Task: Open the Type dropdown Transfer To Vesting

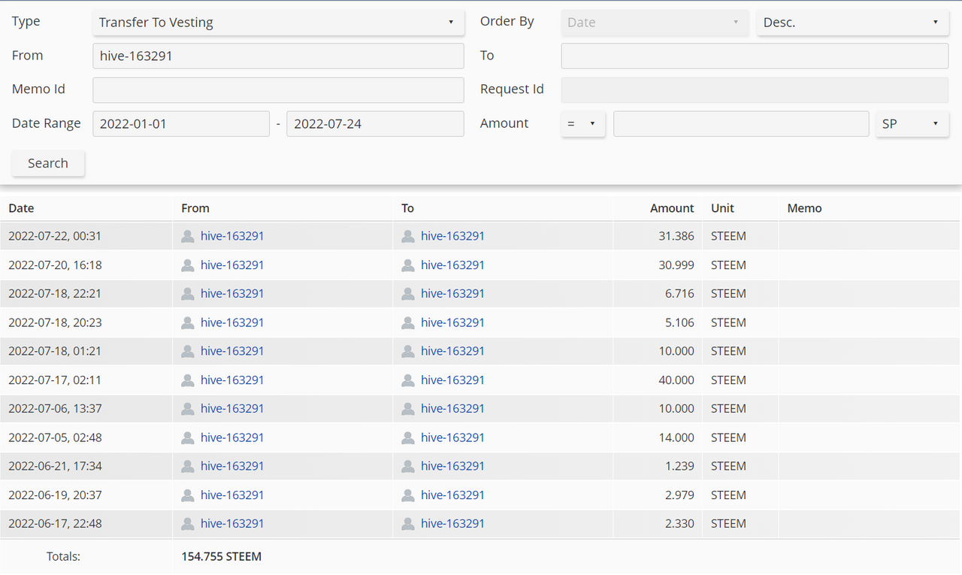Action: click(x=278, y=23)
